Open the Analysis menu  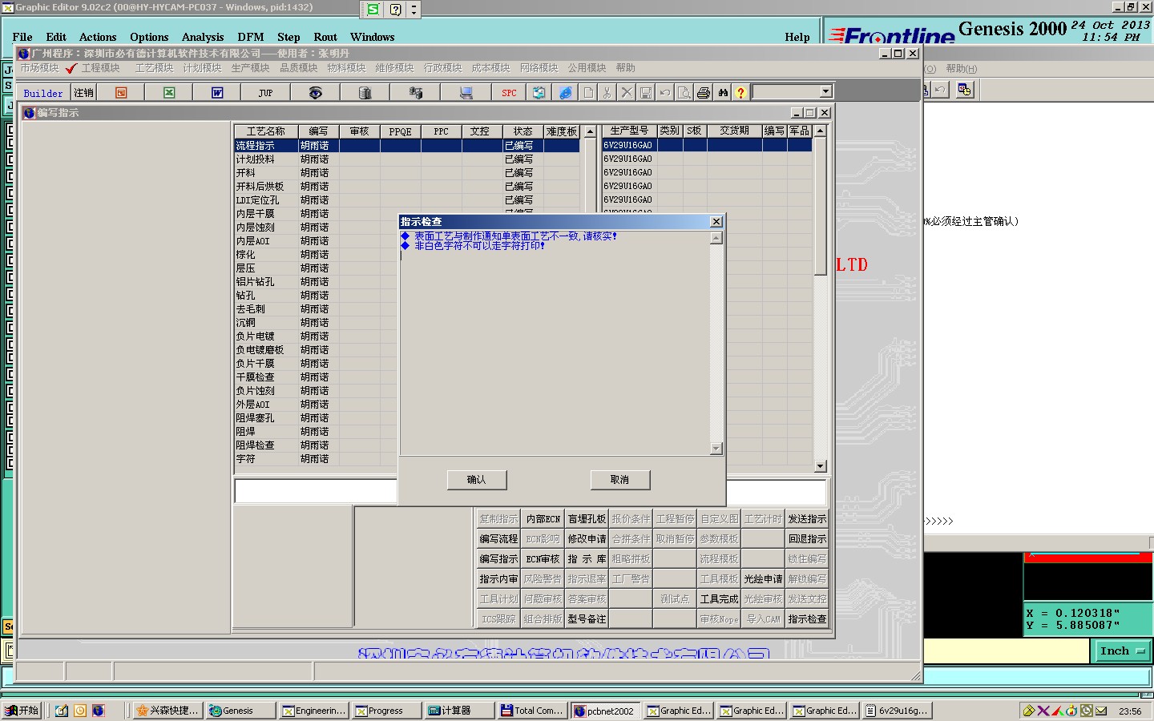[x=203, y=37]
